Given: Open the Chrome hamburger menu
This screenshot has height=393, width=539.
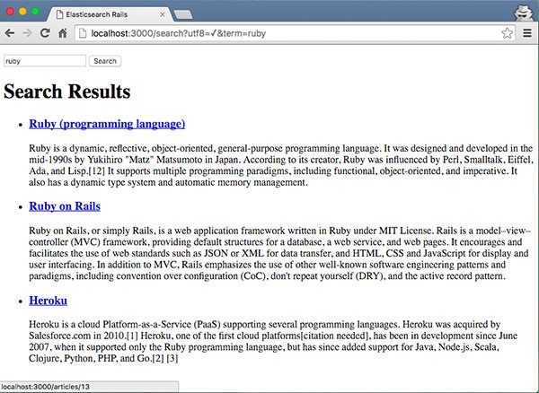Looking at the screenshot, I should pyautogui.click(x=527, y=33).
